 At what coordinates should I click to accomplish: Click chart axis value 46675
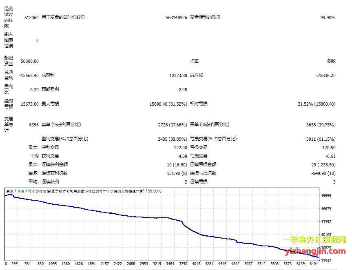click(326, 209)
